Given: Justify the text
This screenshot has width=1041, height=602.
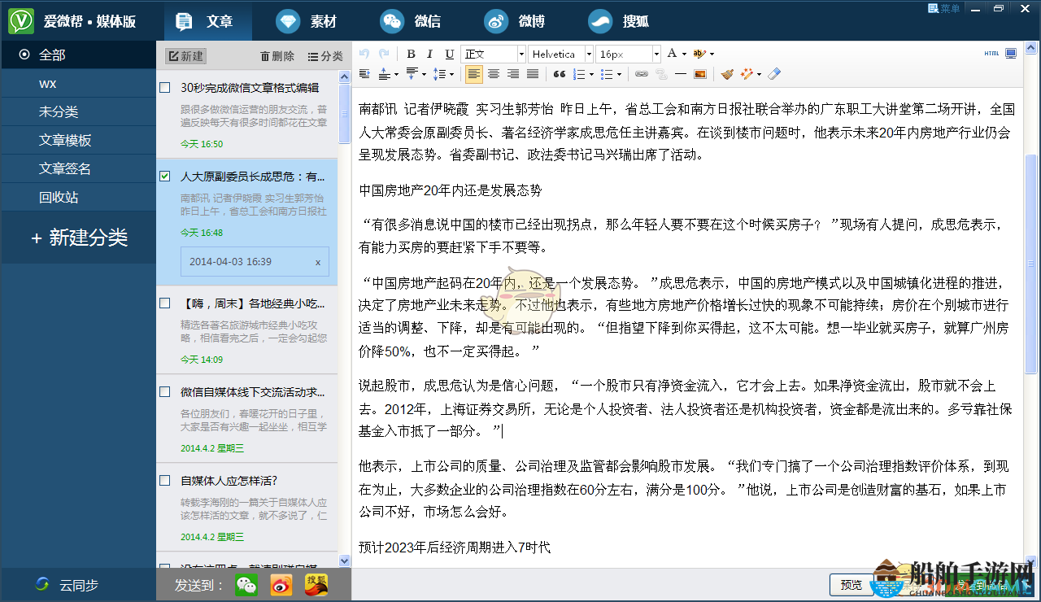Looking at the screenshot, I should (533, 74).
